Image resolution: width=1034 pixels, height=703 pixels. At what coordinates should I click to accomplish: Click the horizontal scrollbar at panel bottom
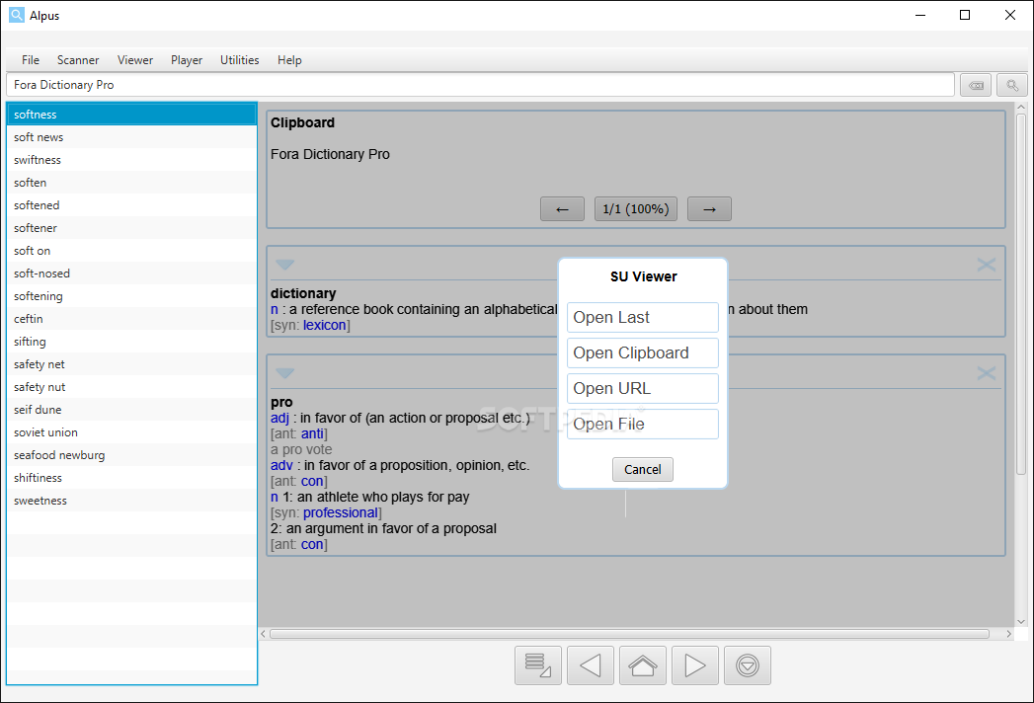629,634
